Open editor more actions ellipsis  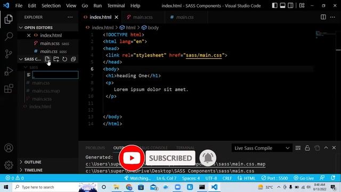pyautogui.click(x=332, y=17)
